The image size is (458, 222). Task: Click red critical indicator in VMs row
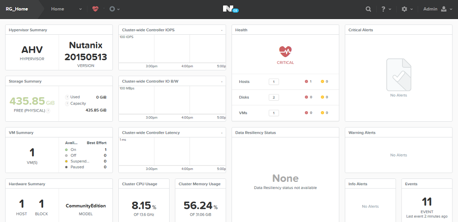click(x=307, y=113)
